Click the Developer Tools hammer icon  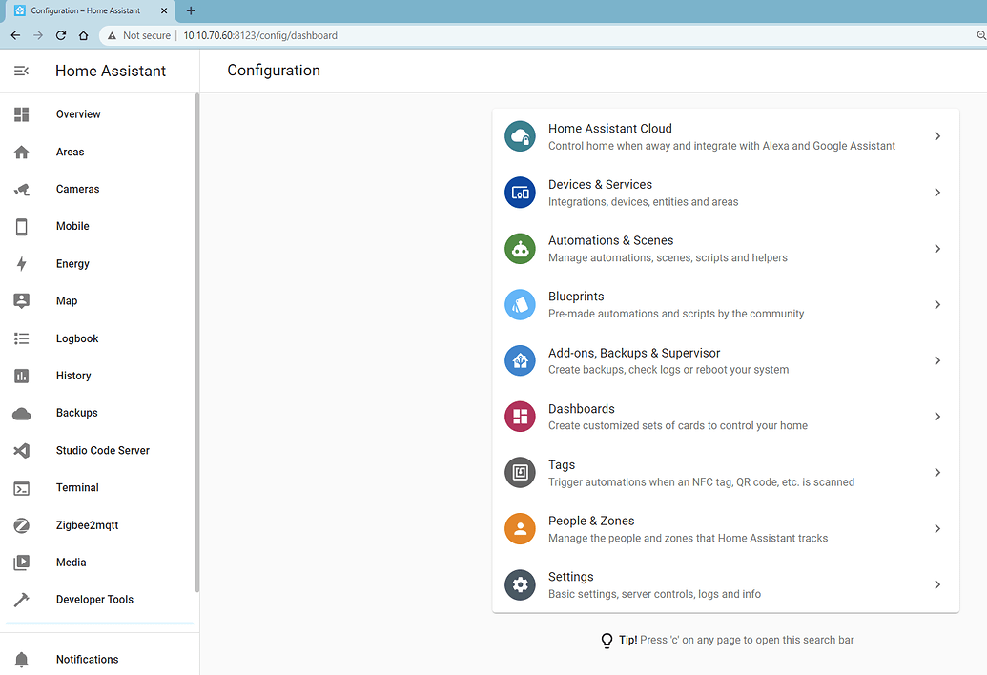coord(21,600)
